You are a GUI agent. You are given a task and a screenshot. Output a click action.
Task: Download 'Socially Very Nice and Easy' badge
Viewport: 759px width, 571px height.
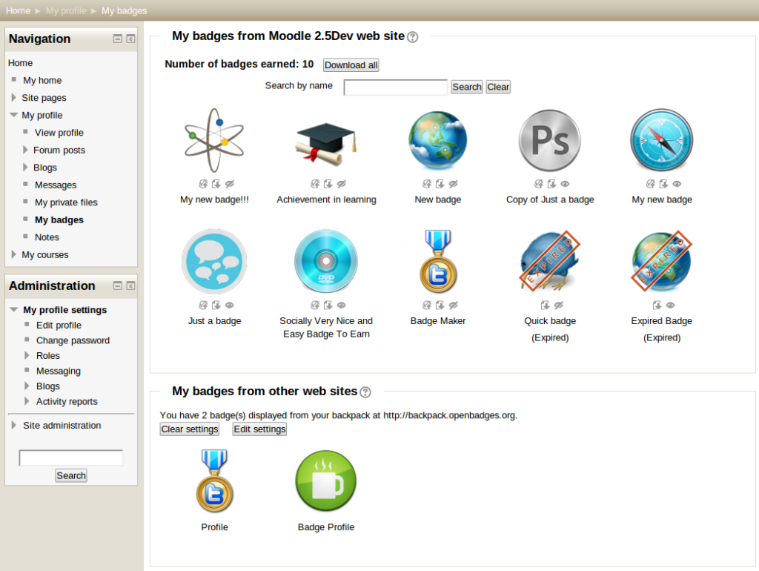328,305
